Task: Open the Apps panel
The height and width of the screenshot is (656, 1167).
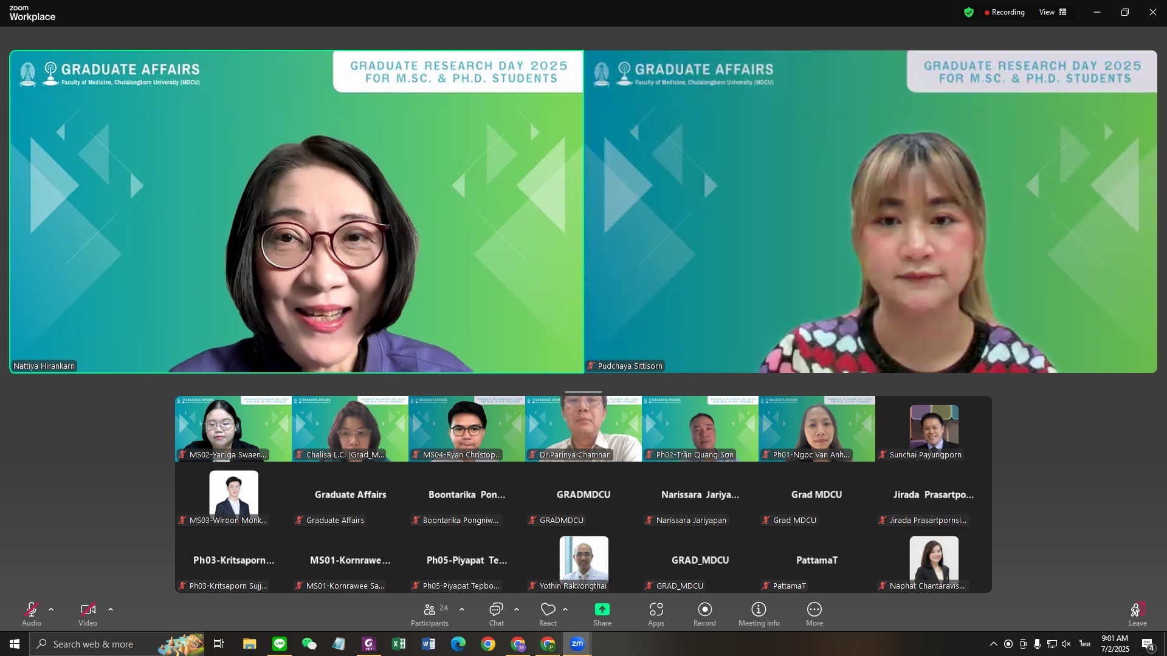Action: click(656, 613)
